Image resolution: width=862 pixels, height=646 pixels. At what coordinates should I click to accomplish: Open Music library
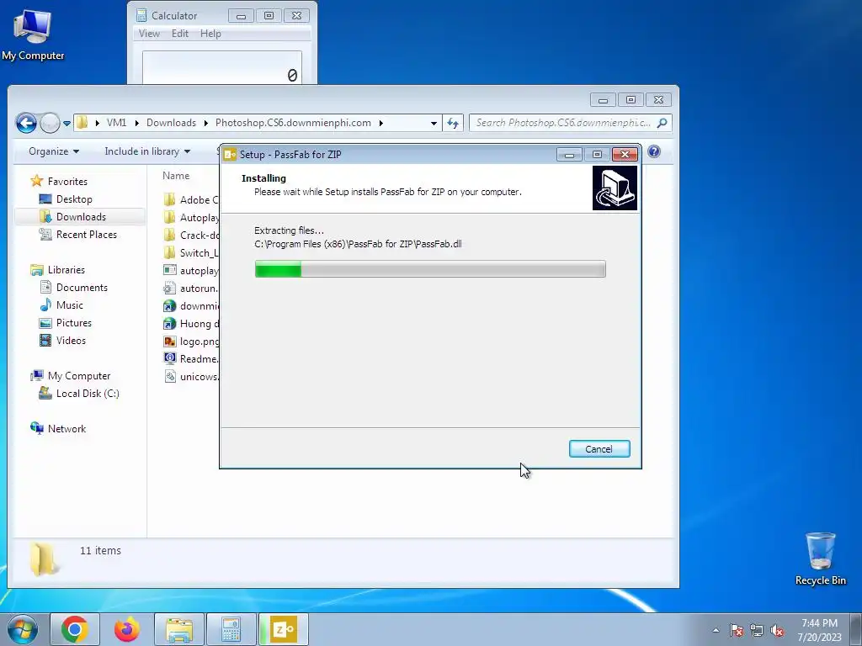point(69,304)
